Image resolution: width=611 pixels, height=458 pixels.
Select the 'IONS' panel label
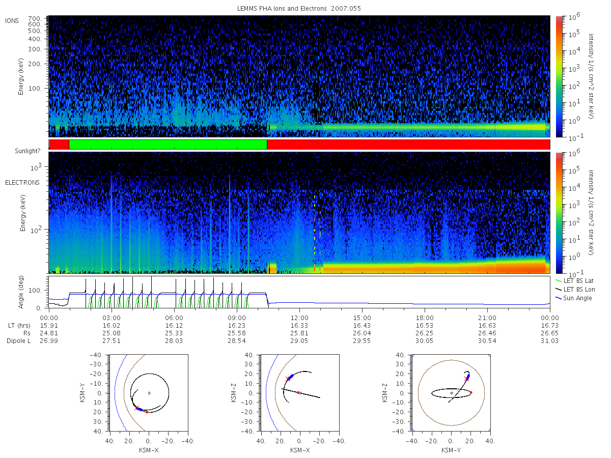tap(12, 20)
